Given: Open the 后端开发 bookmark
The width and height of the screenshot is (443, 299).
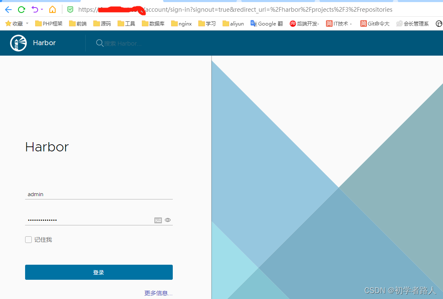Looking at the screenshot, I should coord(304,24).
